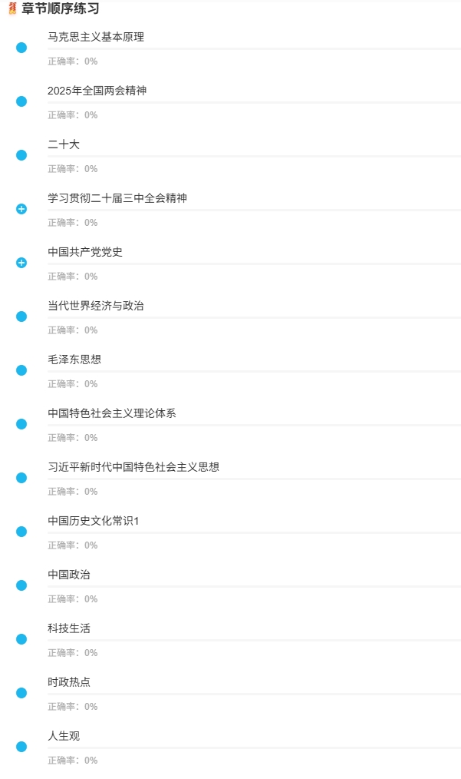Click the blue dot beside 马克思主义基本原理

coord(21,48)
